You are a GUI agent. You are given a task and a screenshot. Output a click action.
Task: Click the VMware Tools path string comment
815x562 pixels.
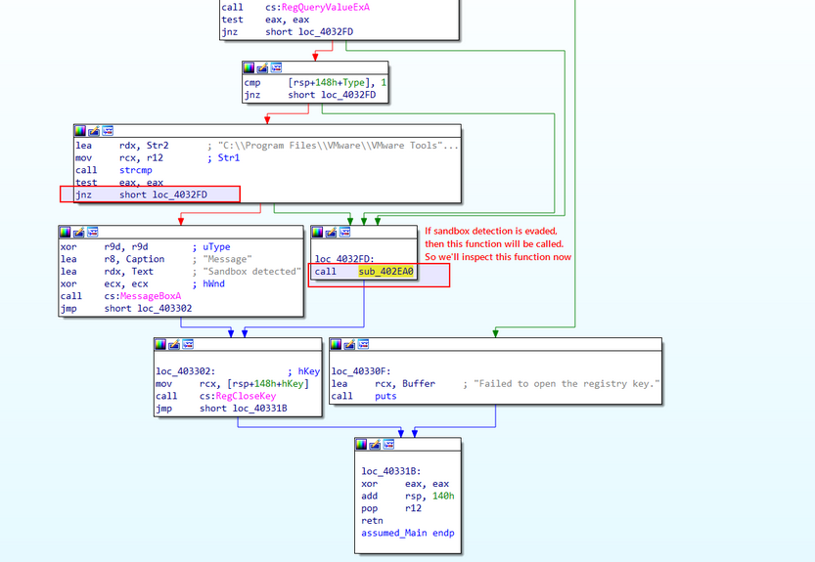coord(339,146)
